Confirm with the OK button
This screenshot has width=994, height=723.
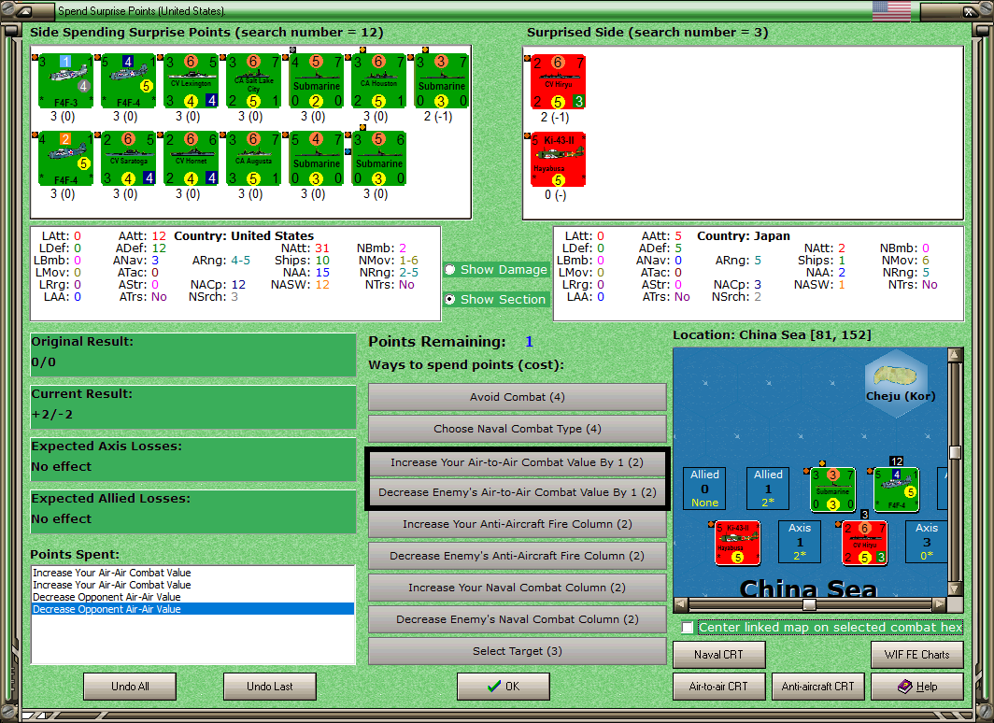pos(504,687)
